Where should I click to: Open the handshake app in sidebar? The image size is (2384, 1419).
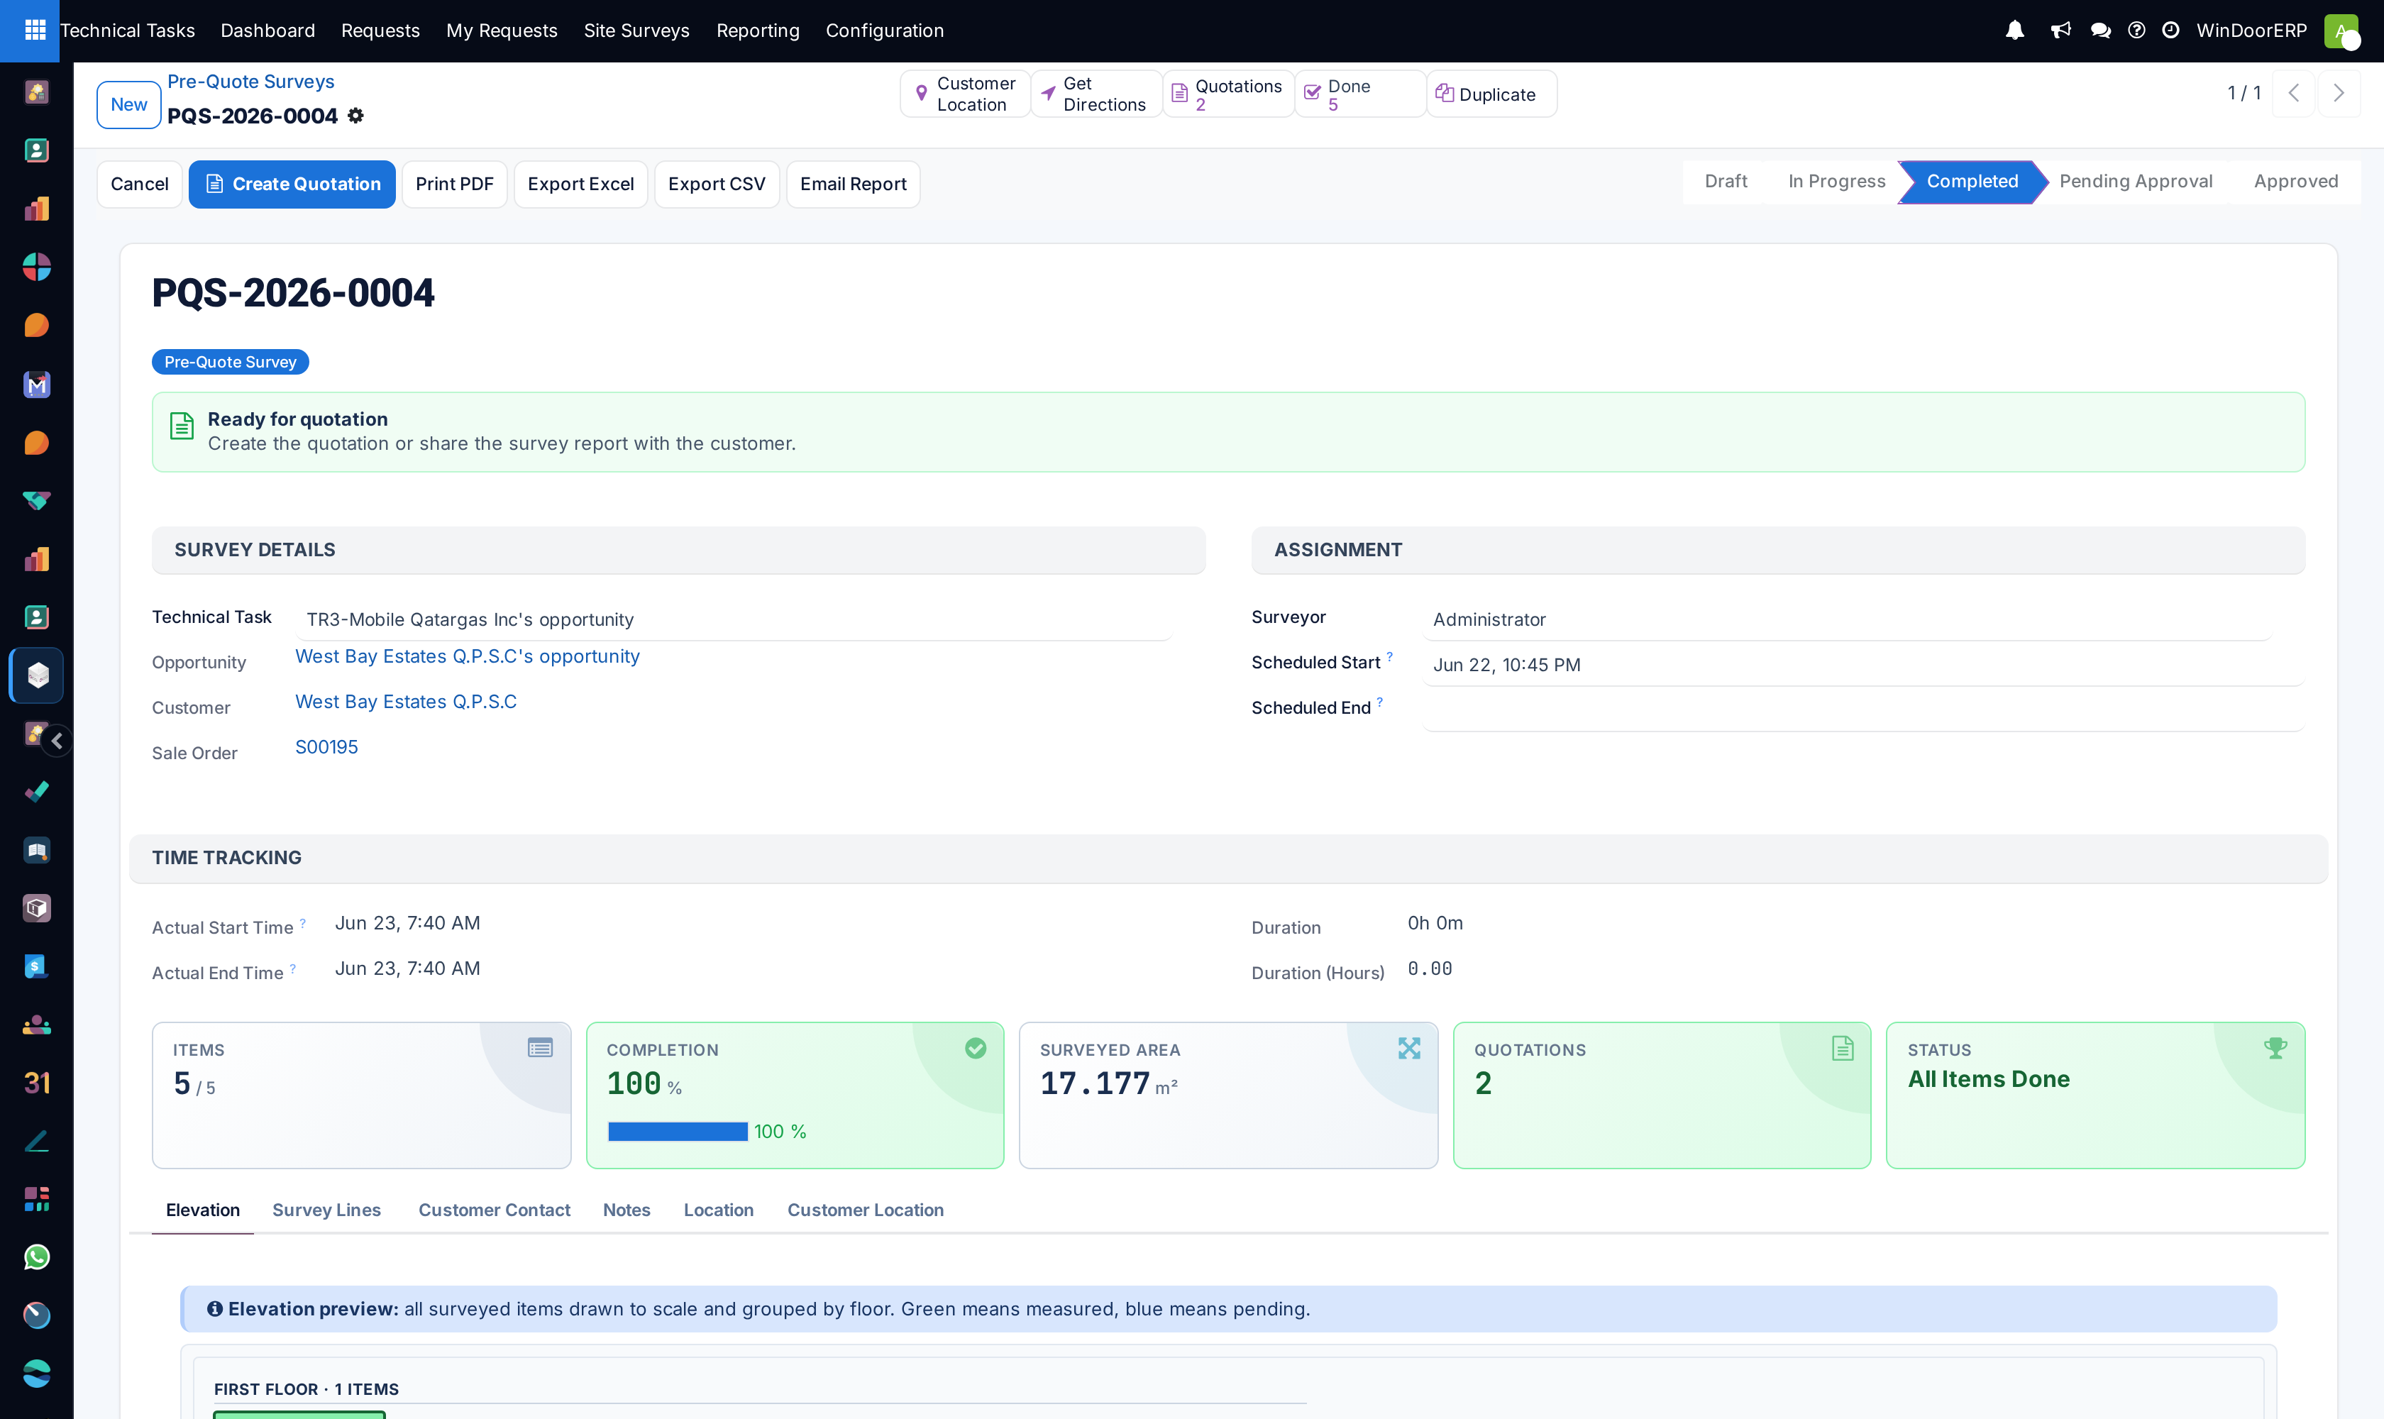coord(36,500)
